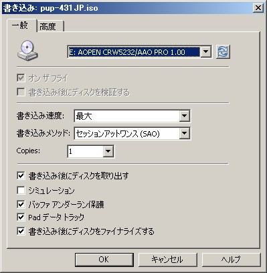Screen dimensions: 267x273
Task: Toggle 書き込み後にディスクを検証する checkbox
Action: tap(21, 92)
